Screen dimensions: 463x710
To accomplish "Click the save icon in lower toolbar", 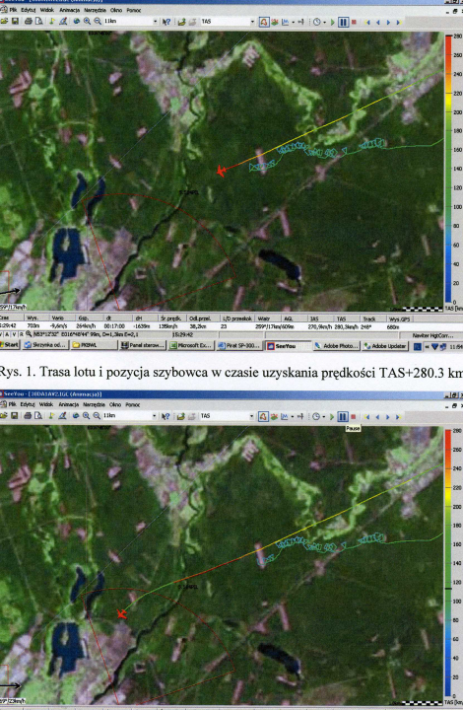I will [x=15, y=415].
